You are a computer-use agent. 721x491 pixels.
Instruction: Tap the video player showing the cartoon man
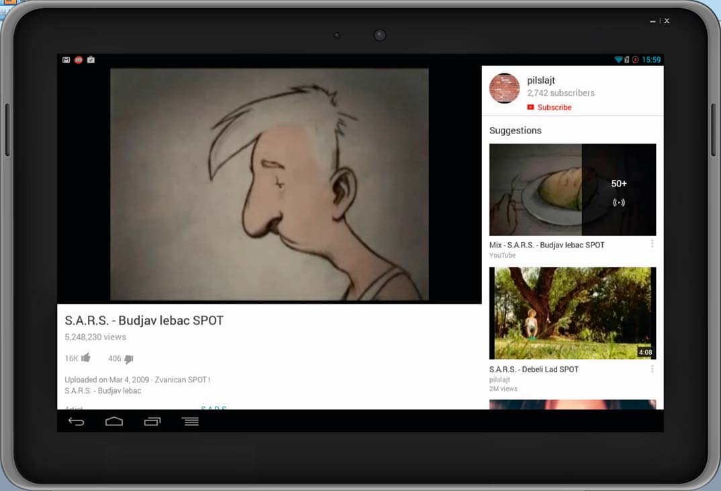tap(269, 184)
